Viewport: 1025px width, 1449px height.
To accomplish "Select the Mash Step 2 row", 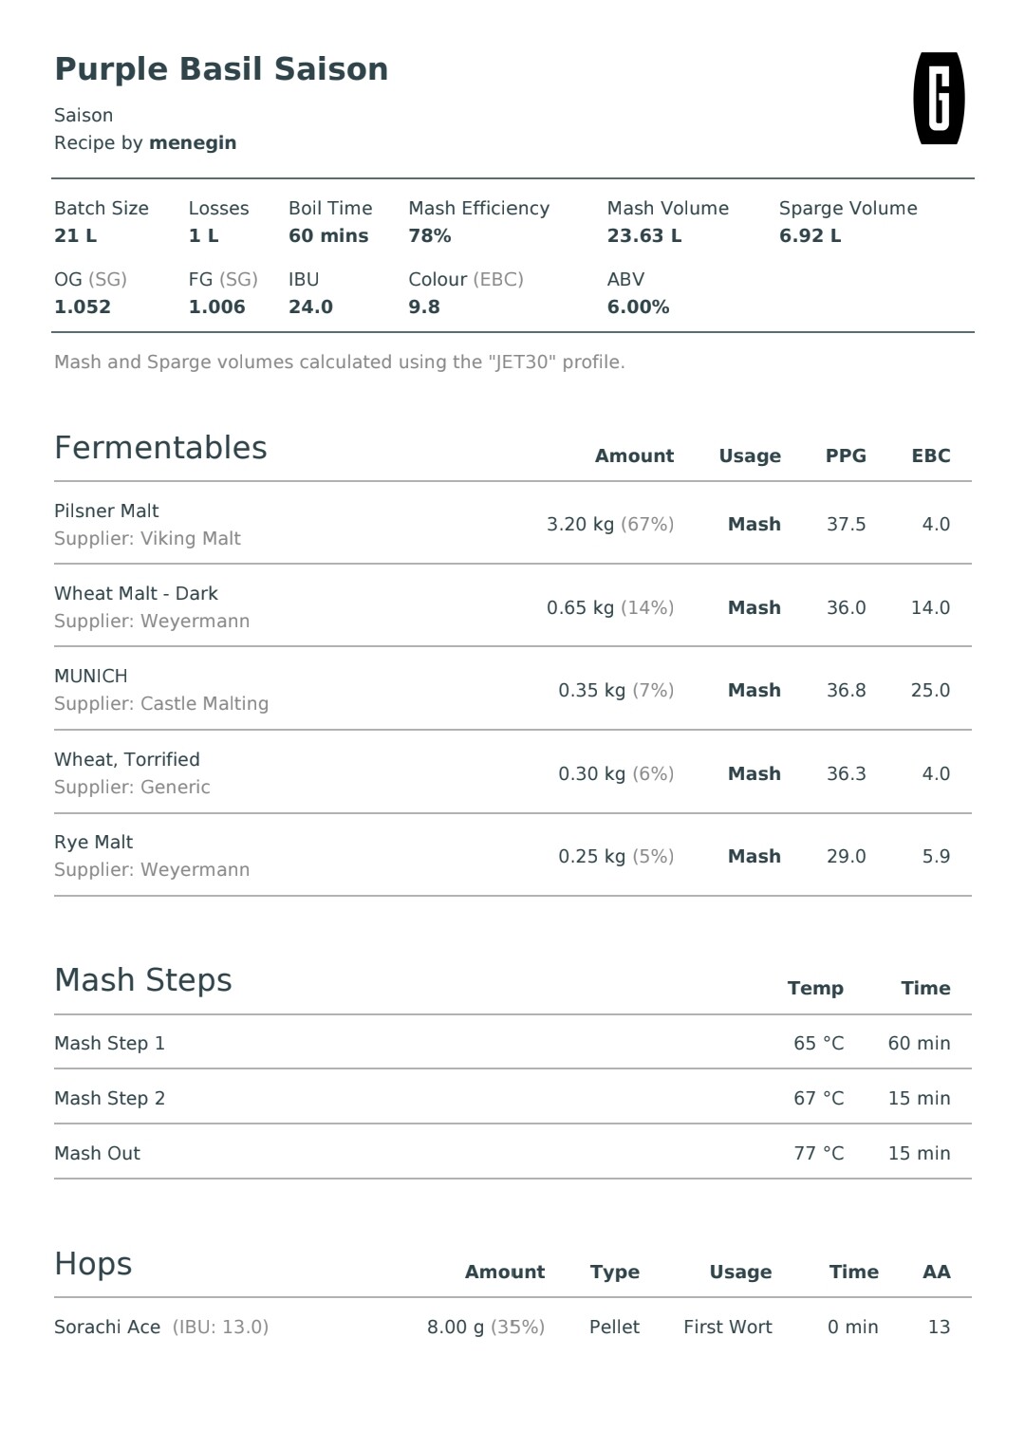I will (512, 1098).
